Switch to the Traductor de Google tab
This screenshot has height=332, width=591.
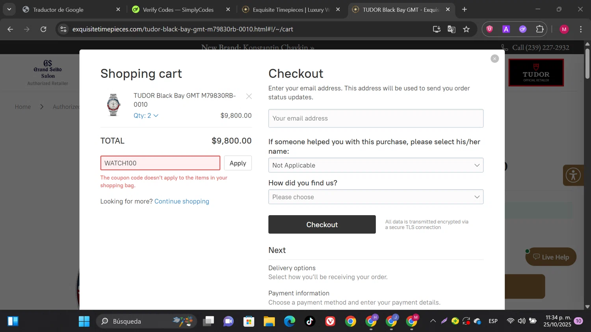pos(71,9)
